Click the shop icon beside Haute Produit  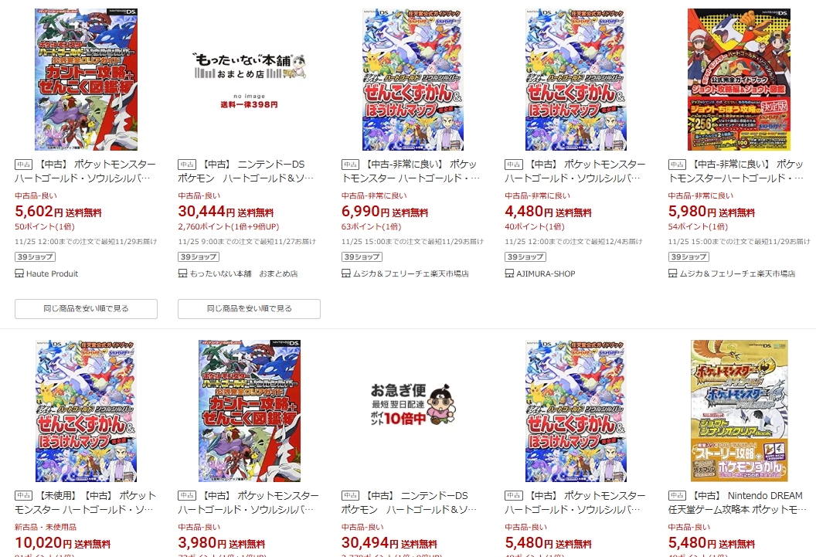click(x=19, y=273)
